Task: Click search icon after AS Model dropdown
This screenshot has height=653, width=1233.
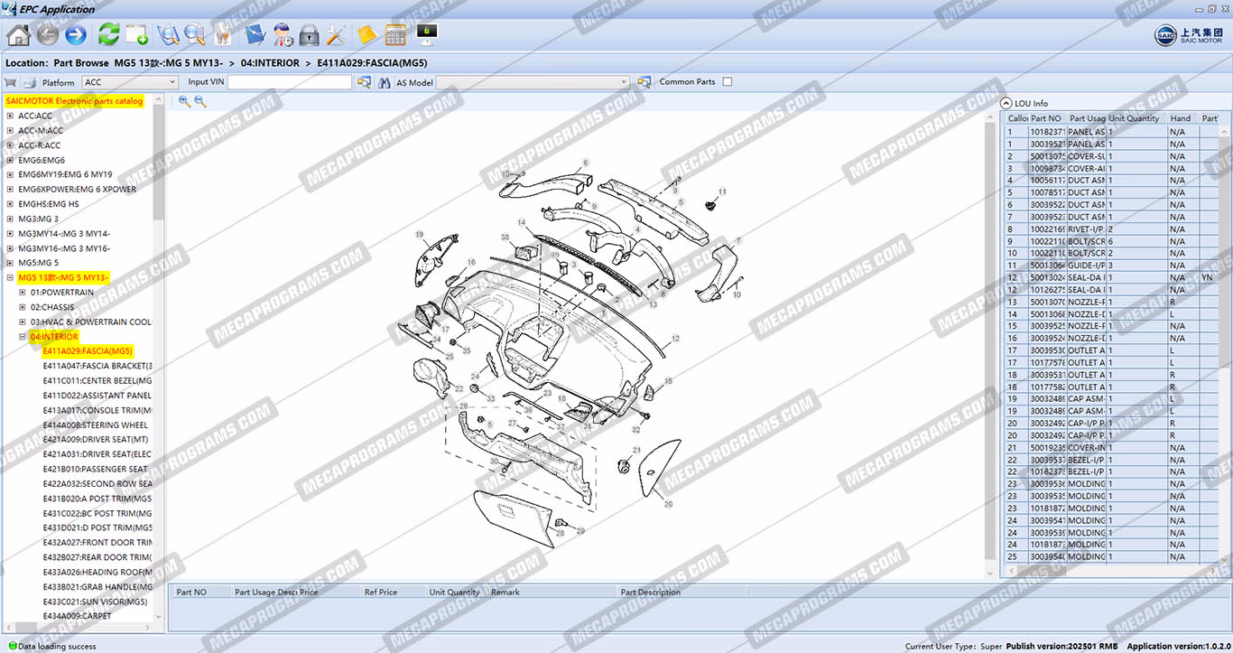Action: (644, 82)
